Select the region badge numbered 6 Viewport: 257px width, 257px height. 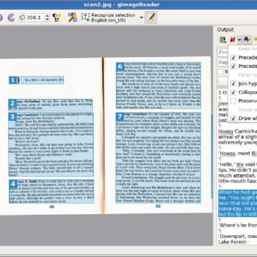click(x=120, y=67)
